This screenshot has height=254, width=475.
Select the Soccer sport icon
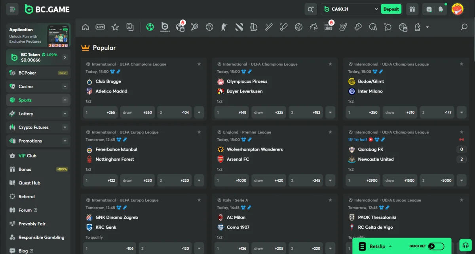150,27
